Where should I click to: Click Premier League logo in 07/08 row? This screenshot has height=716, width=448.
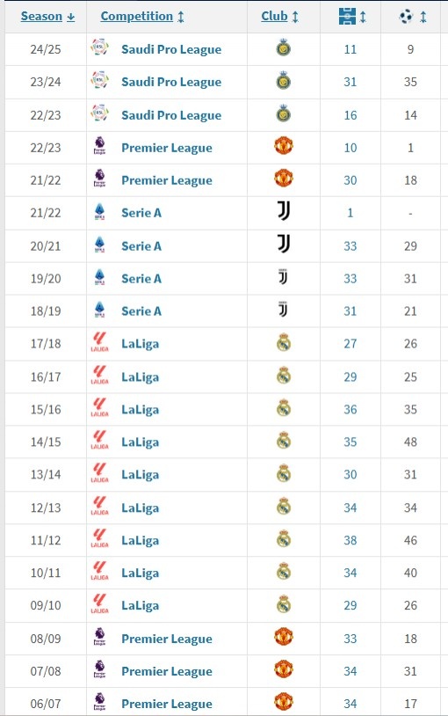pos(99,669)
